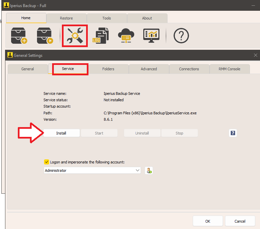Cancel the General Settings dialog
The width and height of the screenshot is (260, 229).
tap(240, 221)
